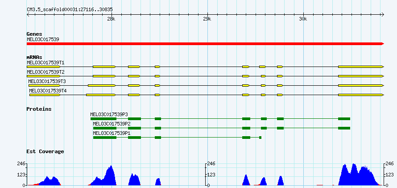
Task: Click the MELO3C017539 gene name label
Action: point(43,40)
